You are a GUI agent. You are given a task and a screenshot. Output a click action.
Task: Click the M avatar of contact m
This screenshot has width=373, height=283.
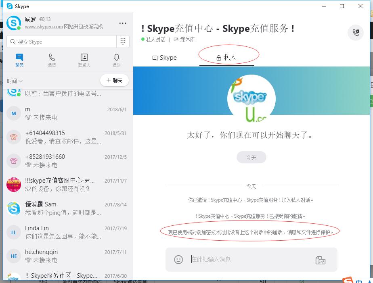click(x=14, y=113)
